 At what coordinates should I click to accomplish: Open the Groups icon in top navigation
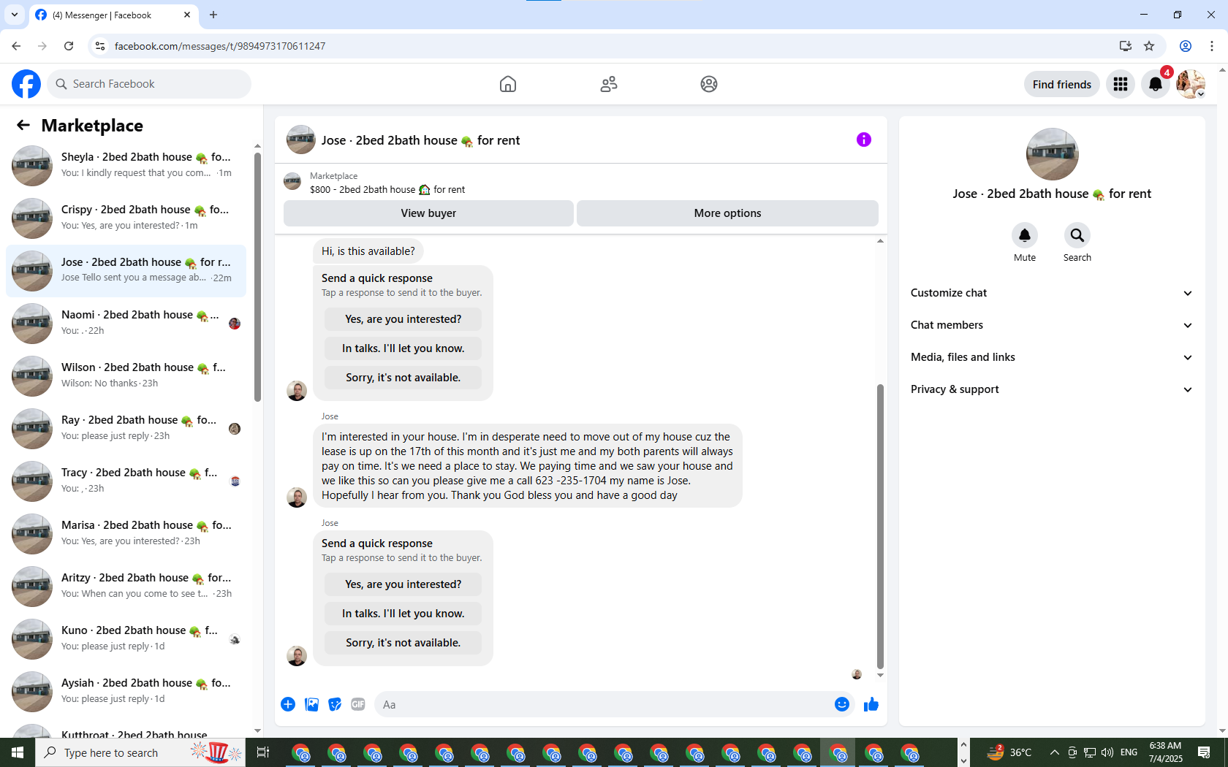[709, 84]
